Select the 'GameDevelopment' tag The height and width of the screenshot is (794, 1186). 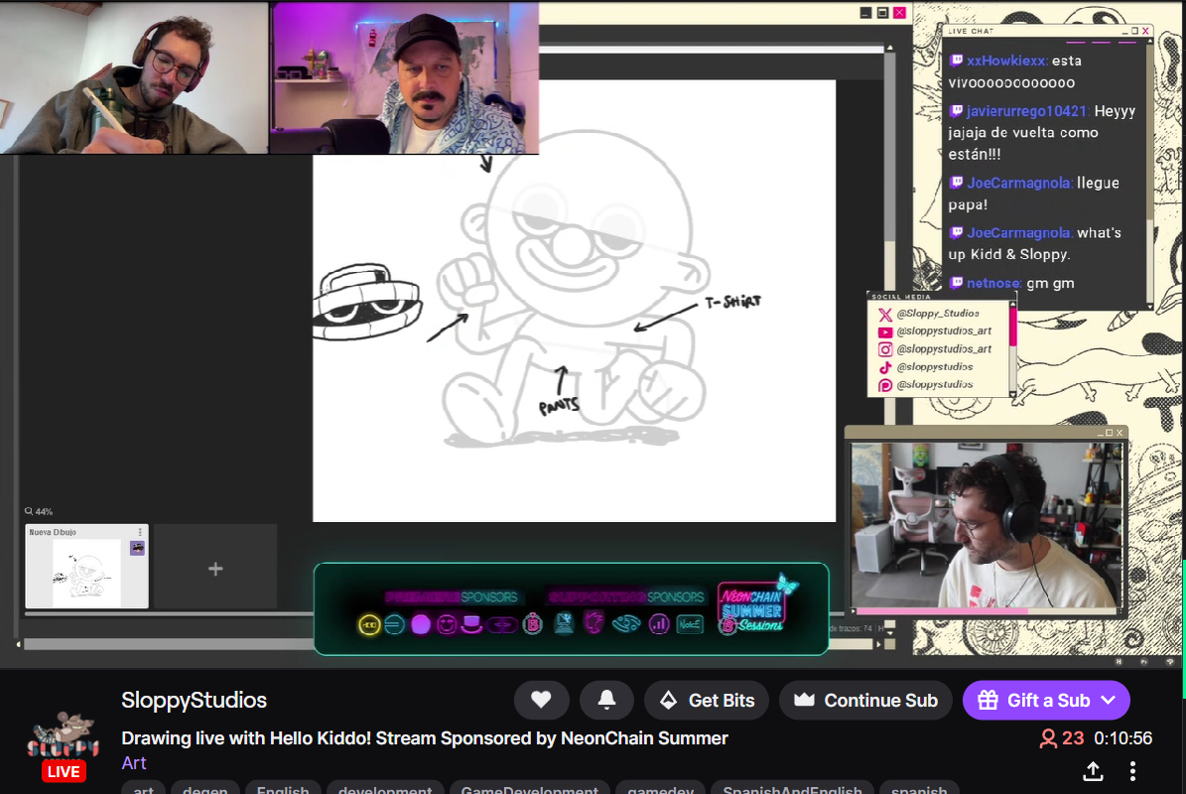pos(529,789)
